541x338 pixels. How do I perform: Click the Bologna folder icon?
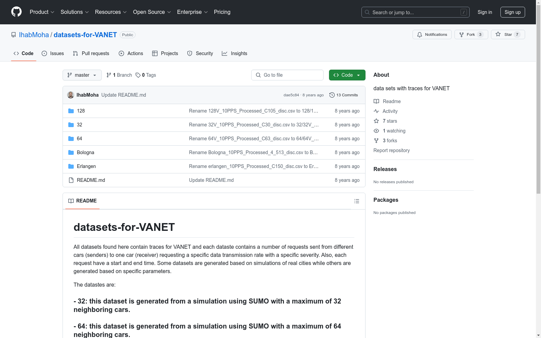(x=71, y=152)
